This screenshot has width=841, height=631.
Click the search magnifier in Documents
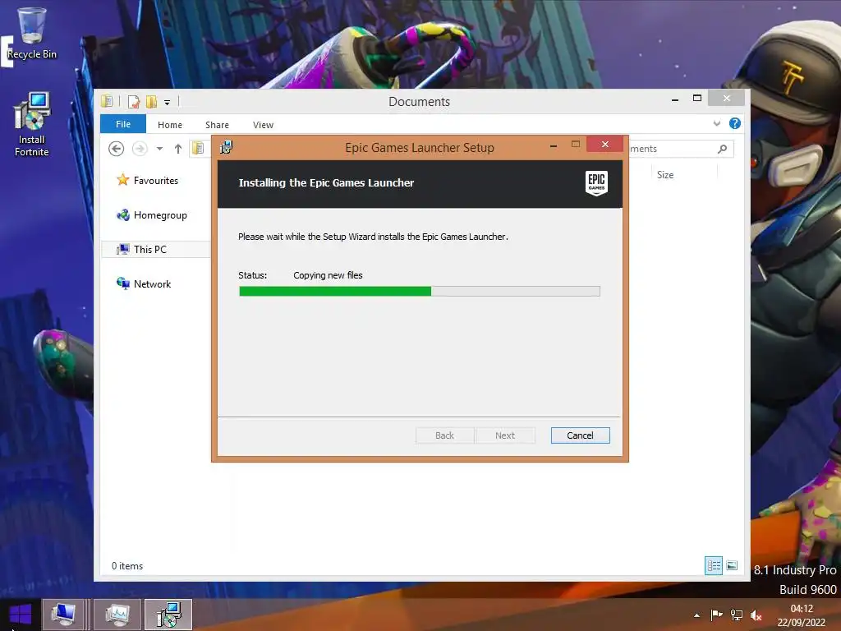click(723, 149)
